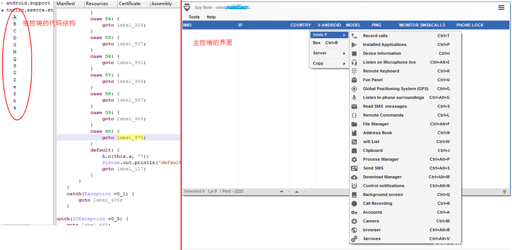Click the GPS target icon in tools menu
Viewport: 512px width, 250px height.
coord(354,89)
